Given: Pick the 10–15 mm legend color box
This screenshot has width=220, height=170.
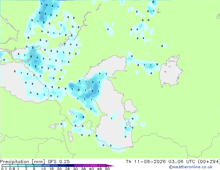Looking at the screenshot, I should pos(46,165).
